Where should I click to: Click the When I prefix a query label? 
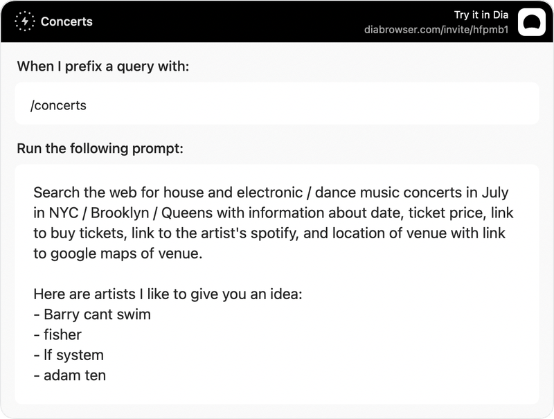(102, 66)
